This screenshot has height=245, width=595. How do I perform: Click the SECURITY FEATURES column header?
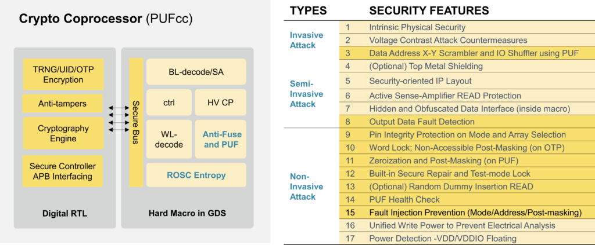coord(429,10)
